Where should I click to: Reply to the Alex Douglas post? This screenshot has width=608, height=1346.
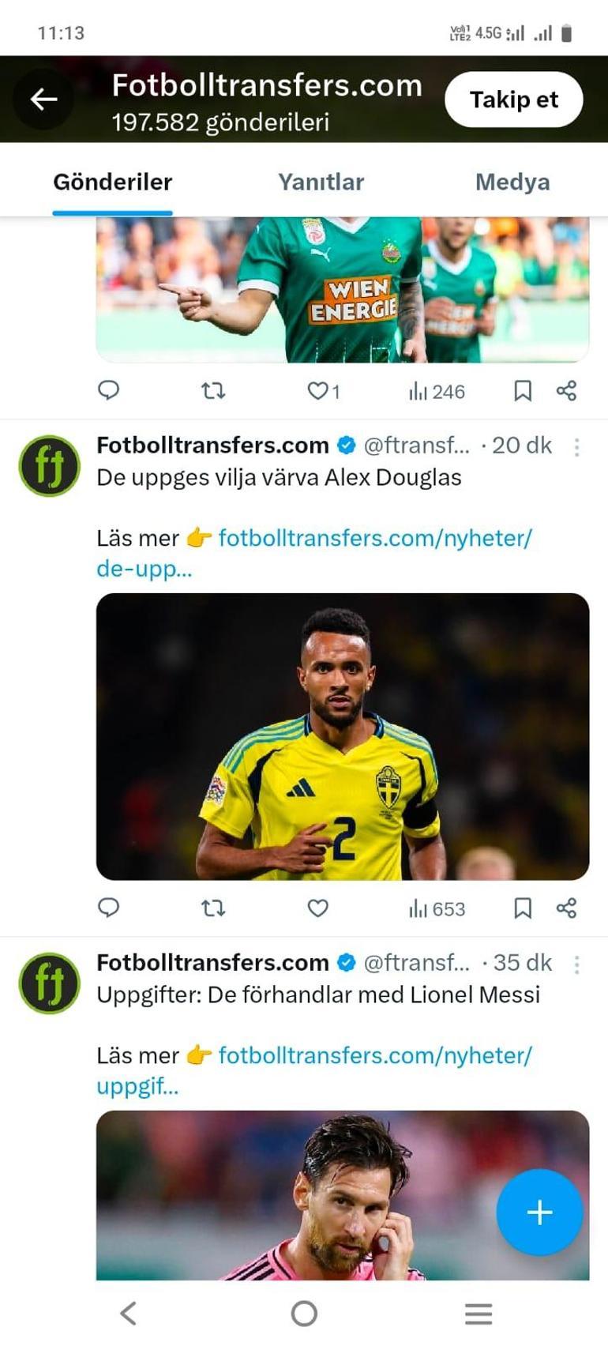point(108,908)
